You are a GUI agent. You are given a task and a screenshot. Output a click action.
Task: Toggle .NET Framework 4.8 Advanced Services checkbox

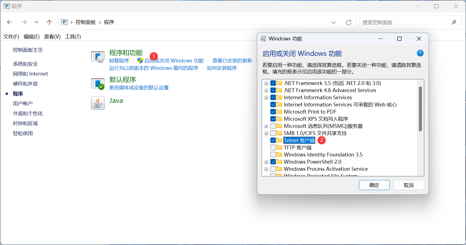tap(273, 90)
